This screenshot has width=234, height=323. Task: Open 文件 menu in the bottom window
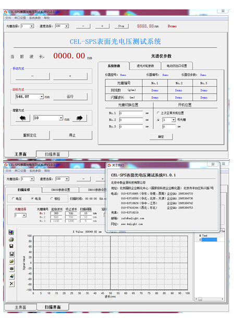tap(8, 171)
